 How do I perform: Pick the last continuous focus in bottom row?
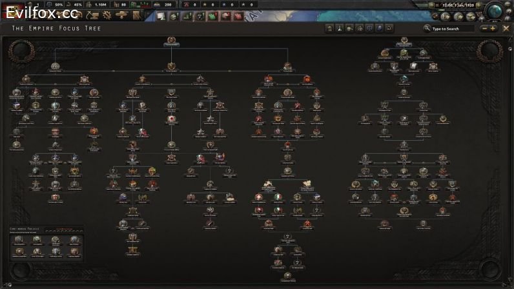coord(75,251)
